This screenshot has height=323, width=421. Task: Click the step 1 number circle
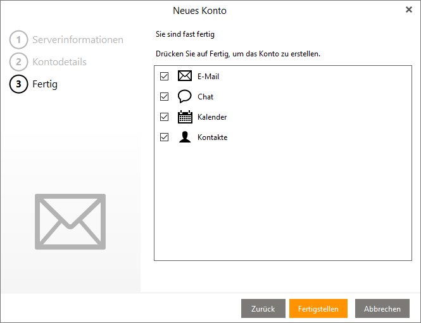tap(19, 40)
